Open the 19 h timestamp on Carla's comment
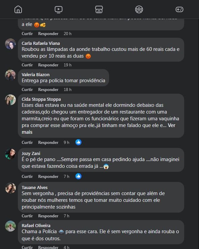The image size is (199, 249). 67,65
